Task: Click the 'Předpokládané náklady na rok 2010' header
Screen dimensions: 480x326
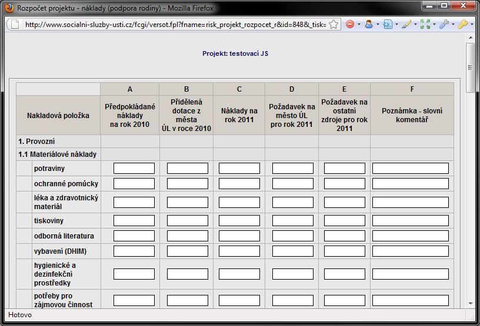Action: click(130, 115)
